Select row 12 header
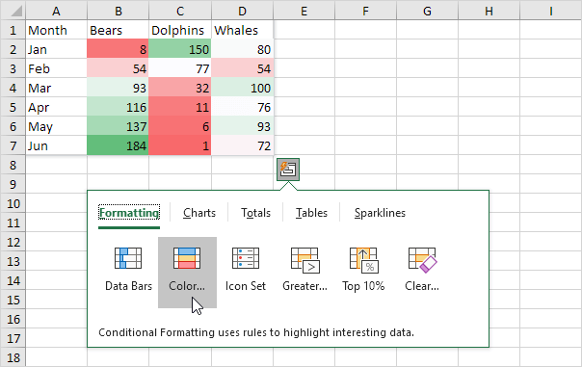The image size is (582, 367). click(13, 243)
